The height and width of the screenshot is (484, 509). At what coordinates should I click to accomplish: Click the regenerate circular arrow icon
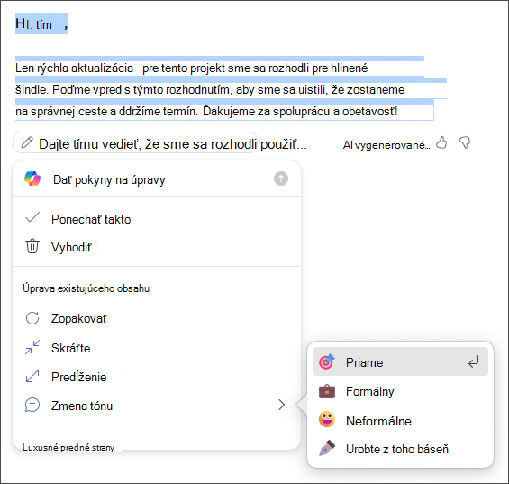[x=32, y=318]
